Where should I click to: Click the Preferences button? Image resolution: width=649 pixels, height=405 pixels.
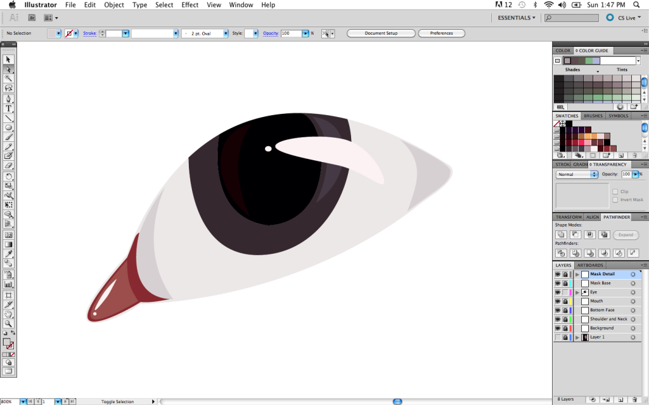(441, 34)
